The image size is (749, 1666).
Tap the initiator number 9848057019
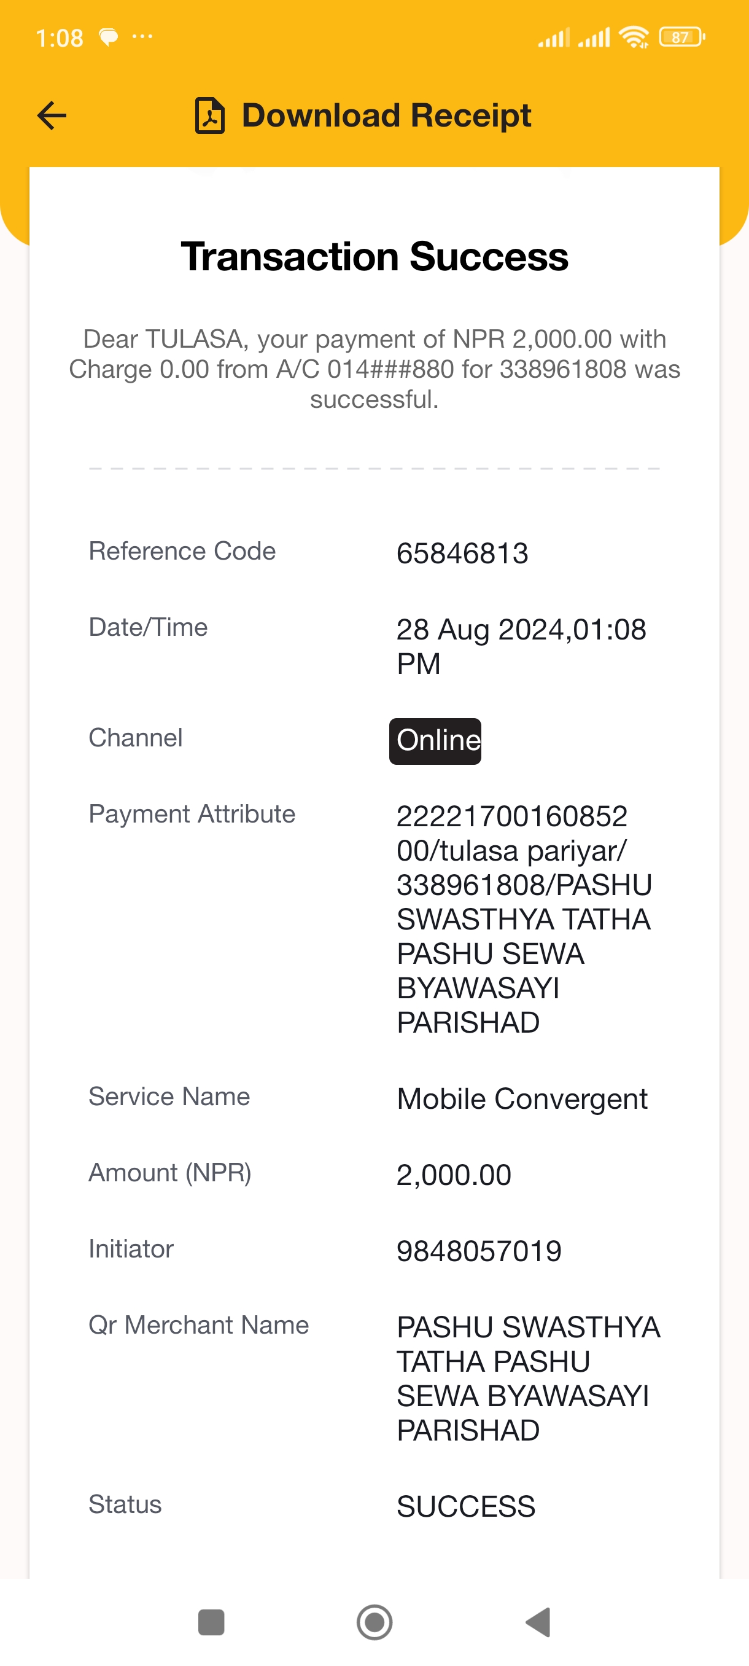point(479,1251)
